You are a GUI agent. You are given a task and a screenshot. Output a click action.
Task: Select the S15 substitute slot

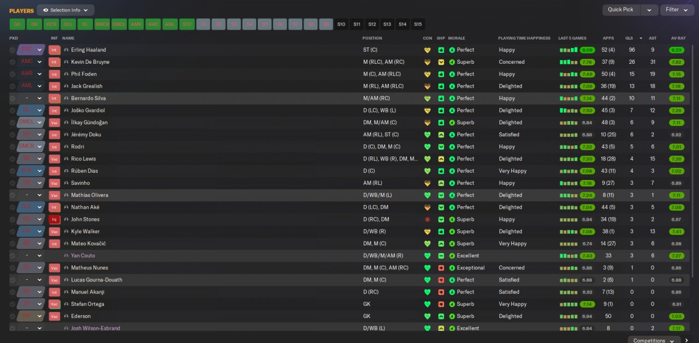418,24
